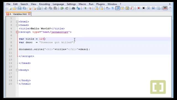Click line number 20 in margin

coord(11,84)
